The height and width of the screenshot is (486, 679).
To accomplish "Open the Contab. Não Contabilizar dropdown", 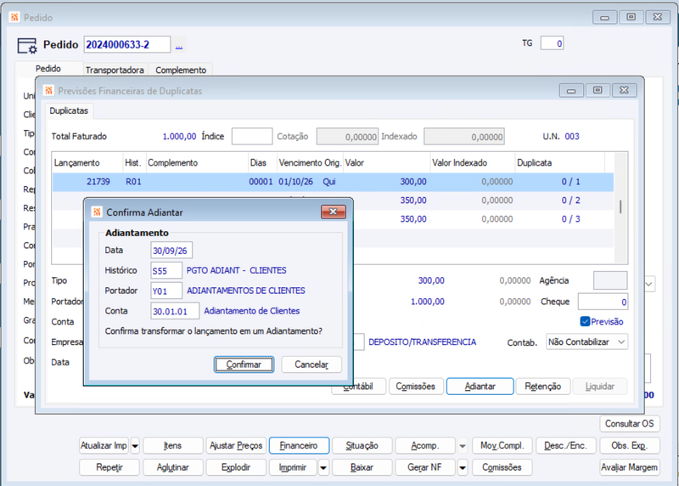I will coord(586,342).
